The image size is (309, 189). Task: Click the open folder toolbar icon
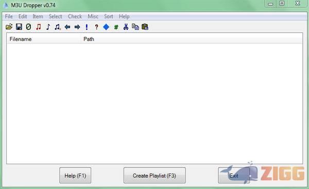coord(9,27)
